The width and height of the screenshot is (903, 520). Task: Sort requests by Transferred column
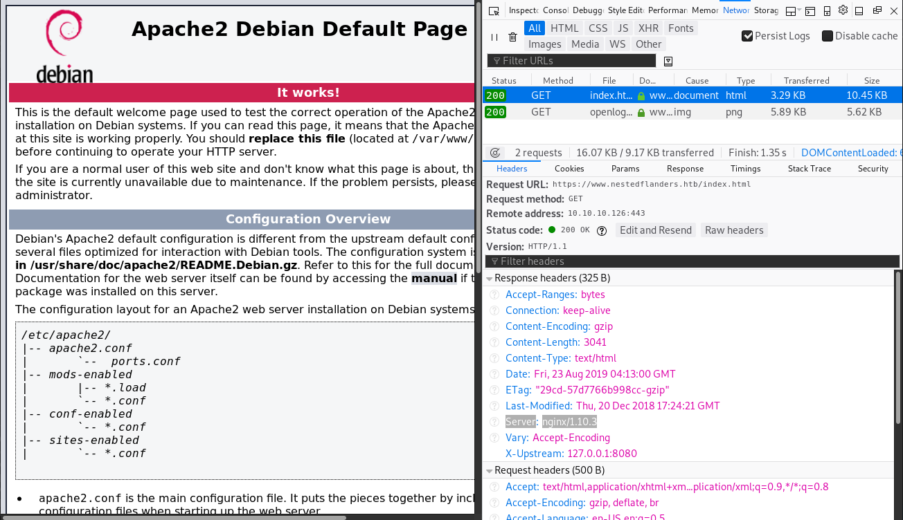(x=806, y=80)
